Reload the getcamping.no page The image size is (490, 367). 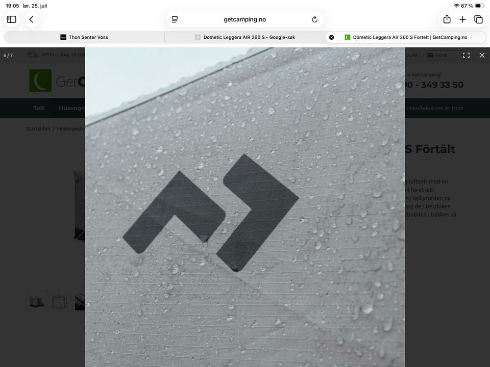tap(315, 19)
